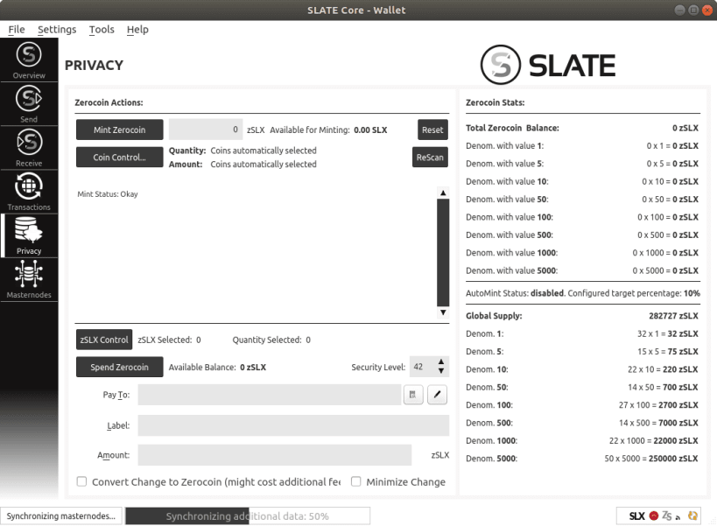This screenshot has height=526, width=717.
Task: Click the mint log scrollbar up arrow
Action: 443,193
